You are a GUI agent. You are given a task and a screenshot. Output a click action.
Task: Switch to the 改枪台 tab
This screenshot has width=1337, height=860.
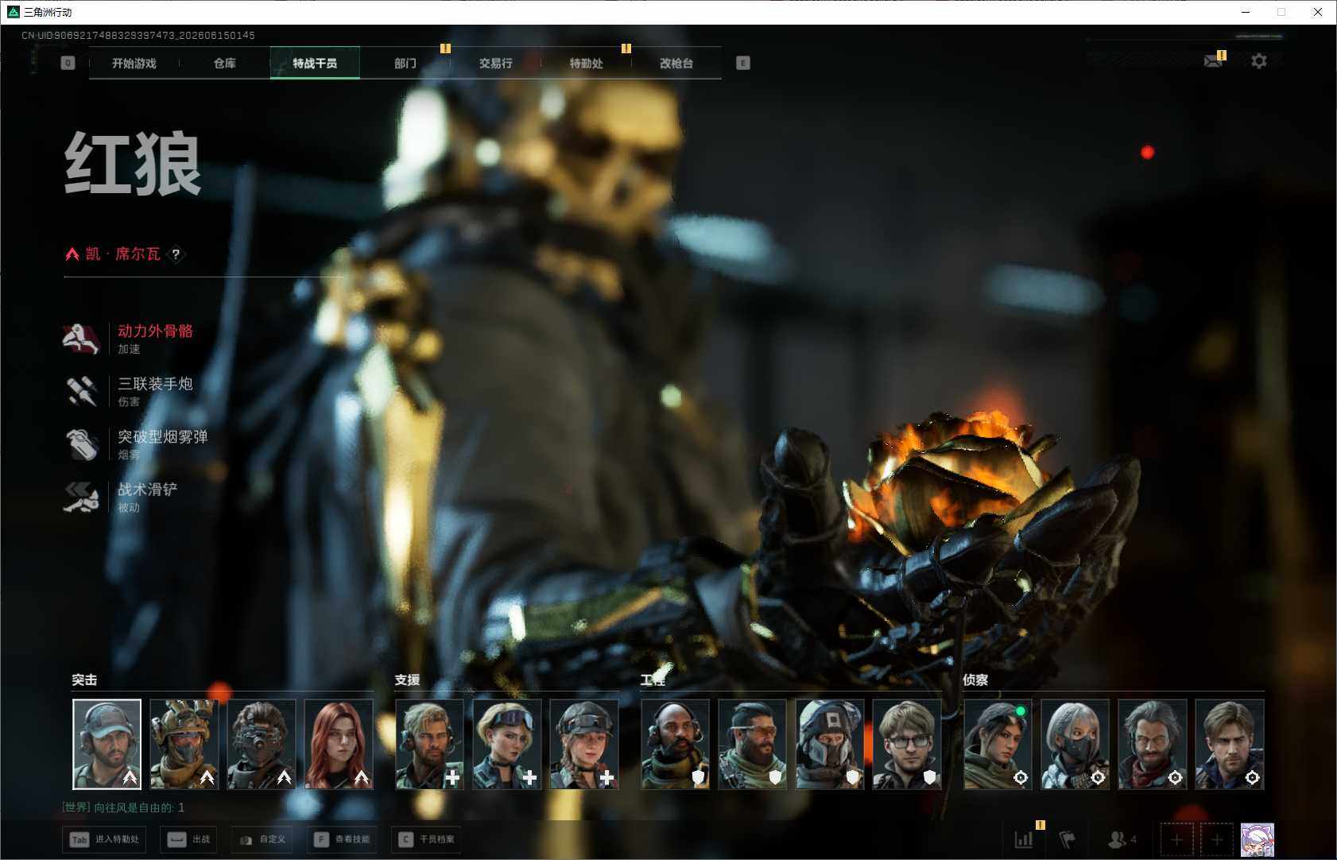676,63
